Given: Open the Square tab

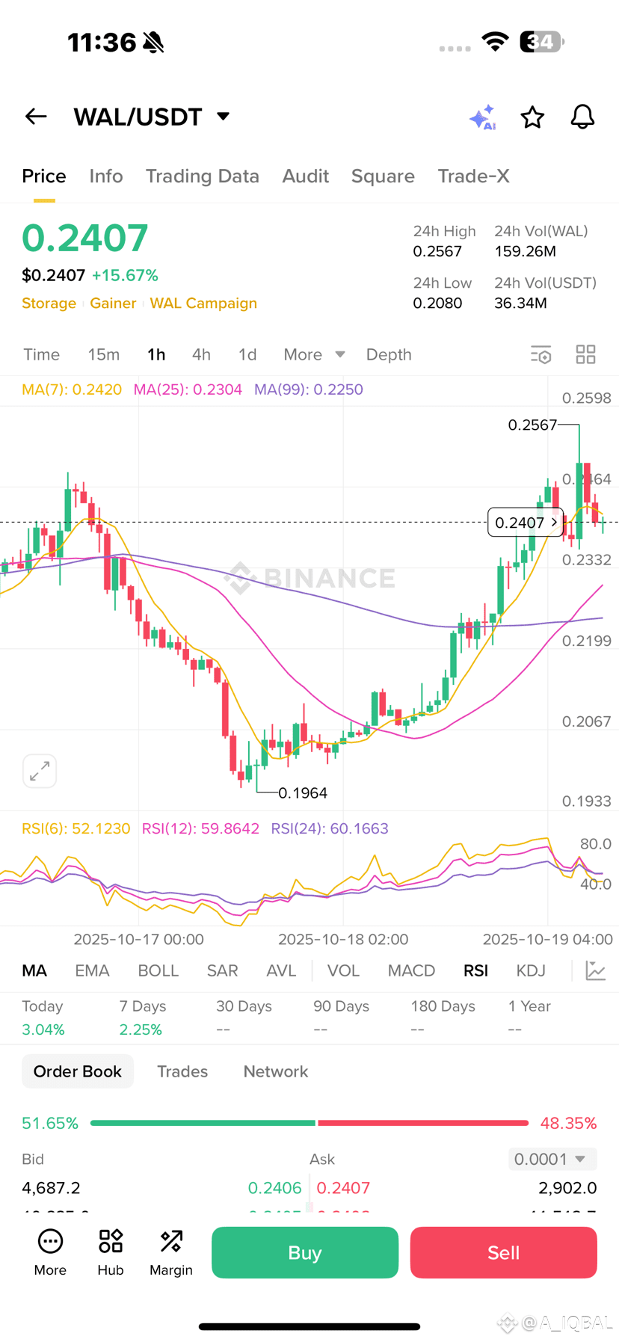Looking at the screenshot, I should (383, 176).
